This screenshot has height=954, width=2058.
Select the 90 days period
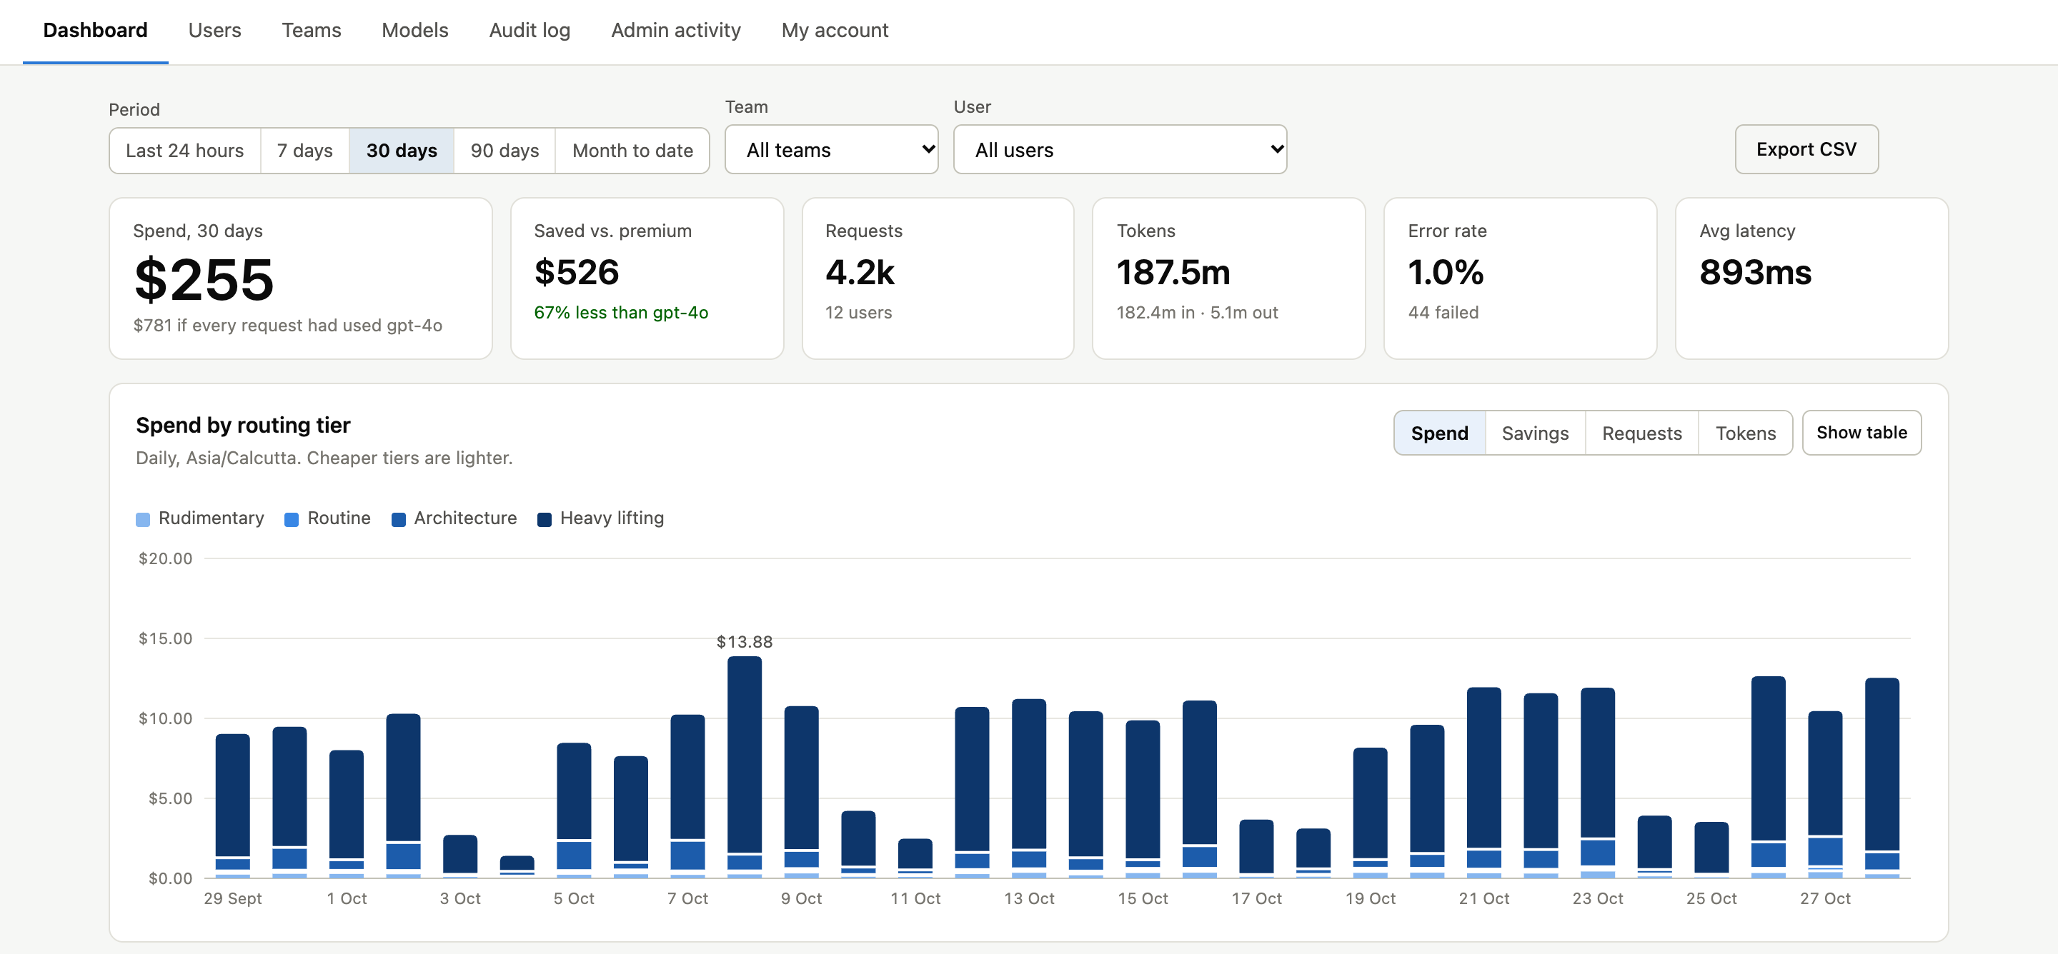[504, 150]
